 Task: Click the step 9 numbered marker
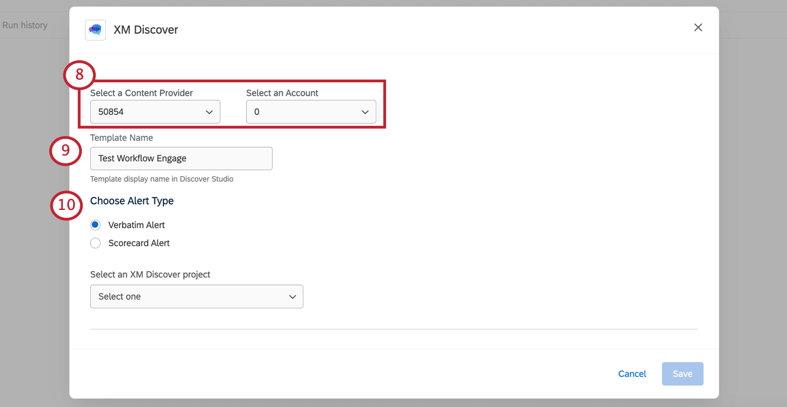[x=66, y=150]
